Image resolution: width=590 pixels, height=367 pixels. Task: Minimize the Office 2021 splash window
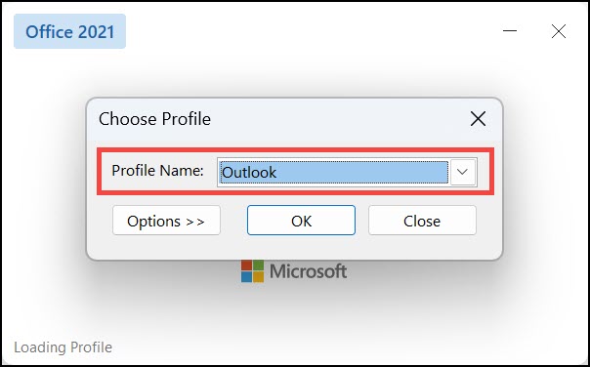coord(510,31)
